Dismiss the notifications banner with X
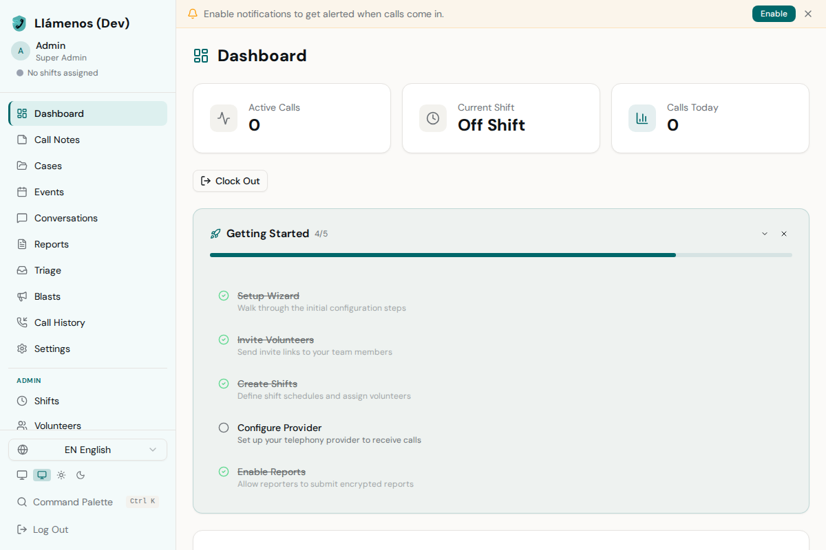The image size is (826, 550). click(808, 14)
